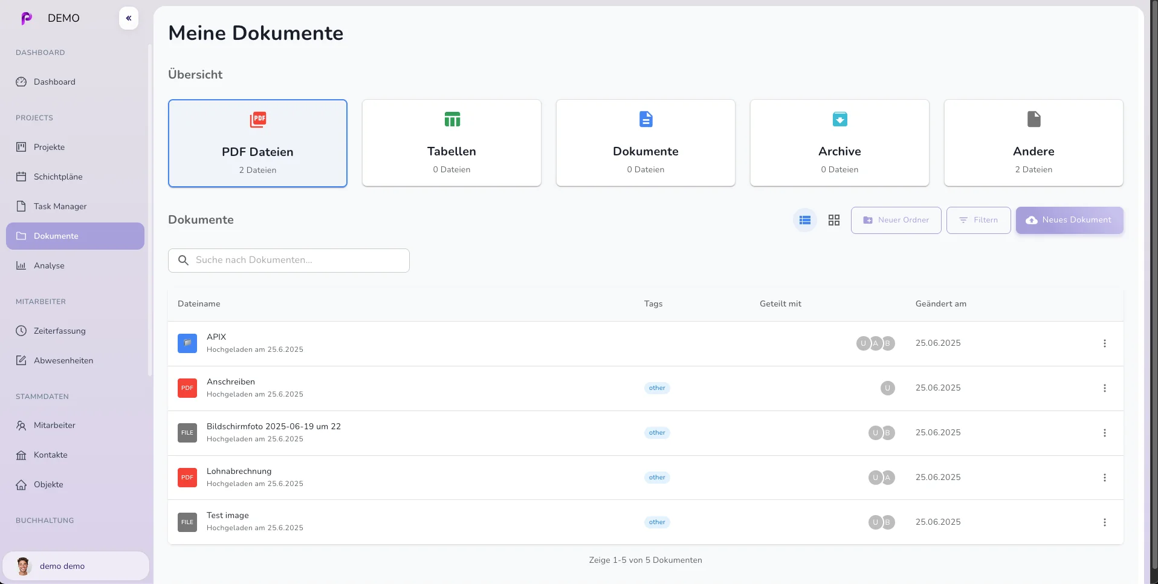Viewport: 1158px width, 584px height.
Task: Select the Archive file category
Action: click(839, 143)
